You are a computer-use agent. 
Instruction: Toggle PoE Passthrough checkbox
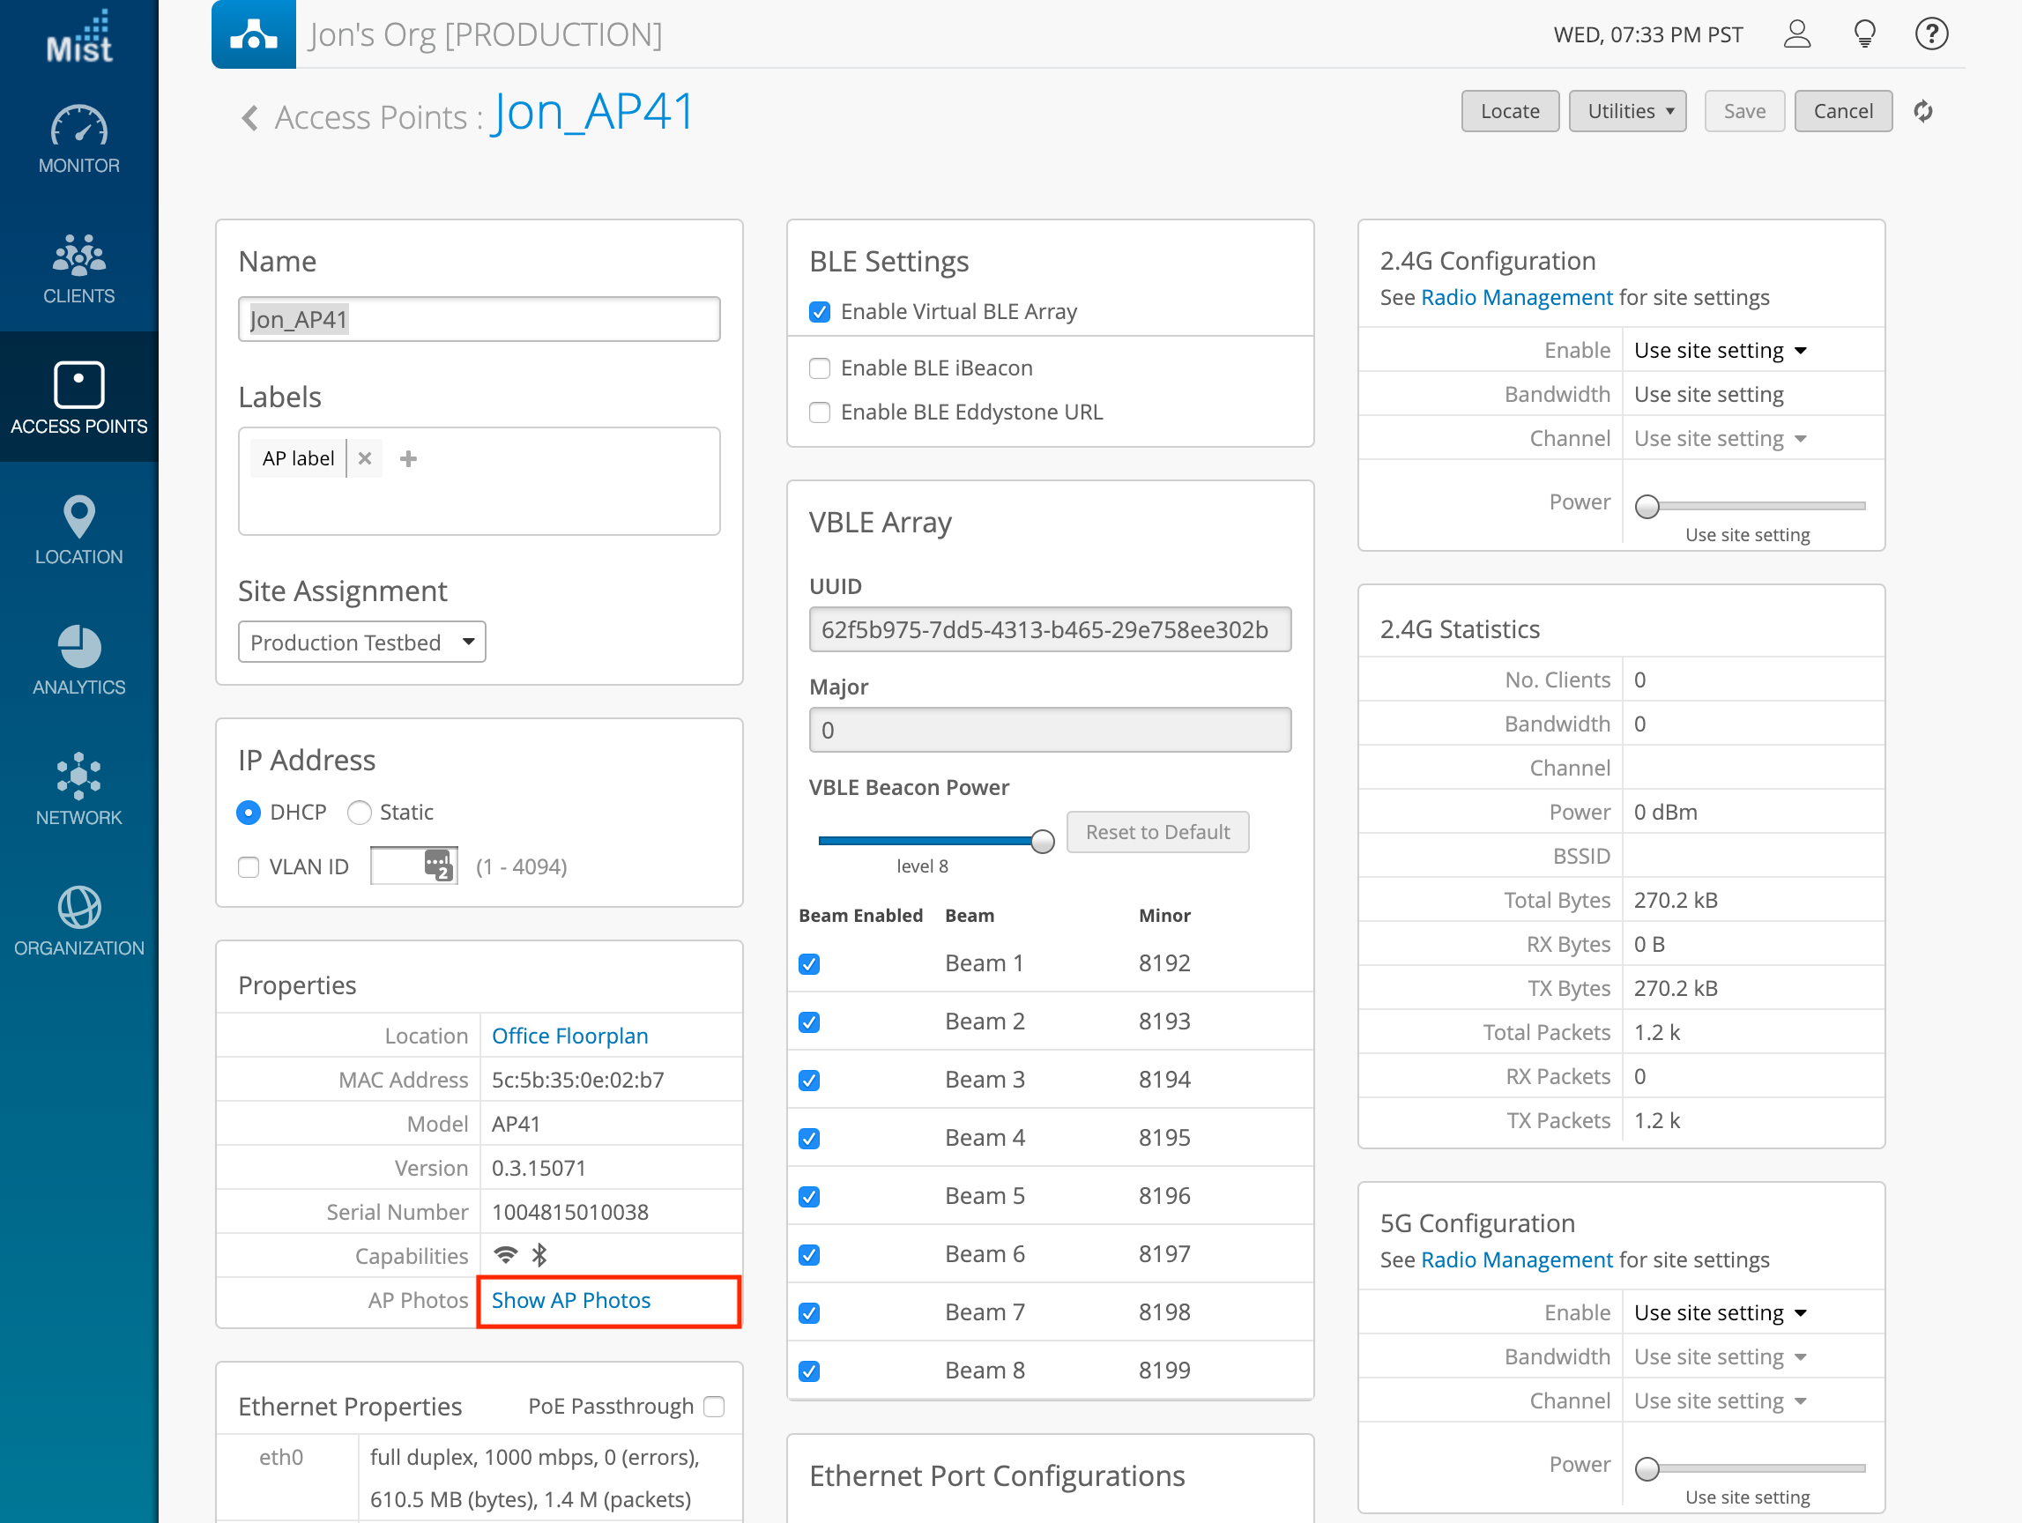(x=715, y=1406)
